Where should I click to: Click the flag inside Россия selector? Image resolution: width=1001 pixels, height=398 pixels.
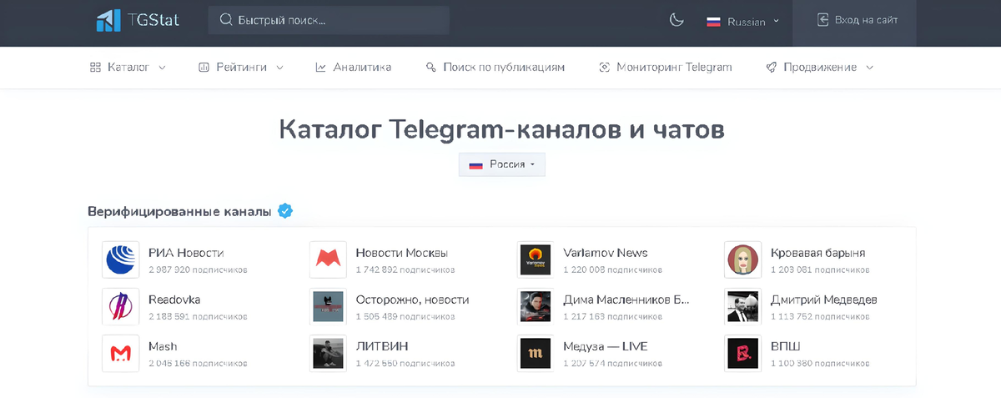[475, 164]
